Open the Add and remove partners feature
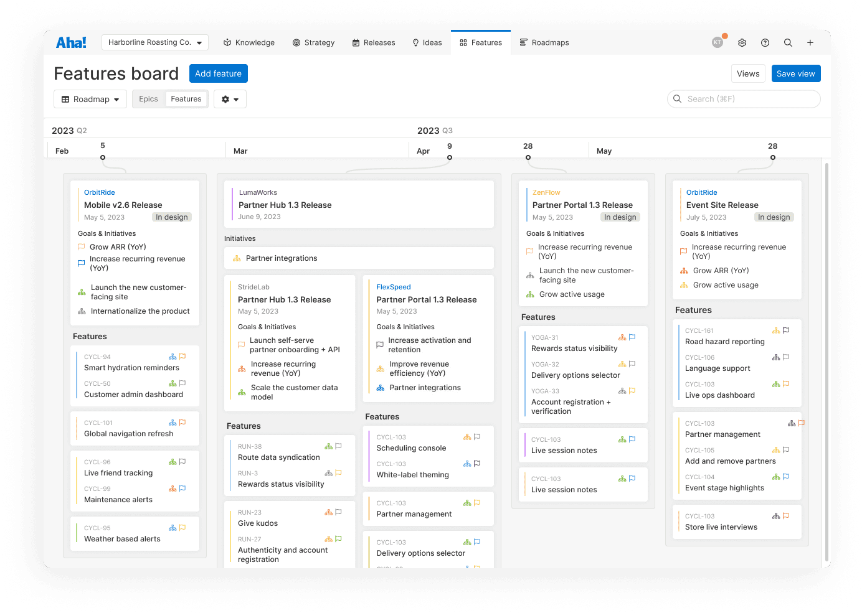862x613 pixels. [731, 461]
